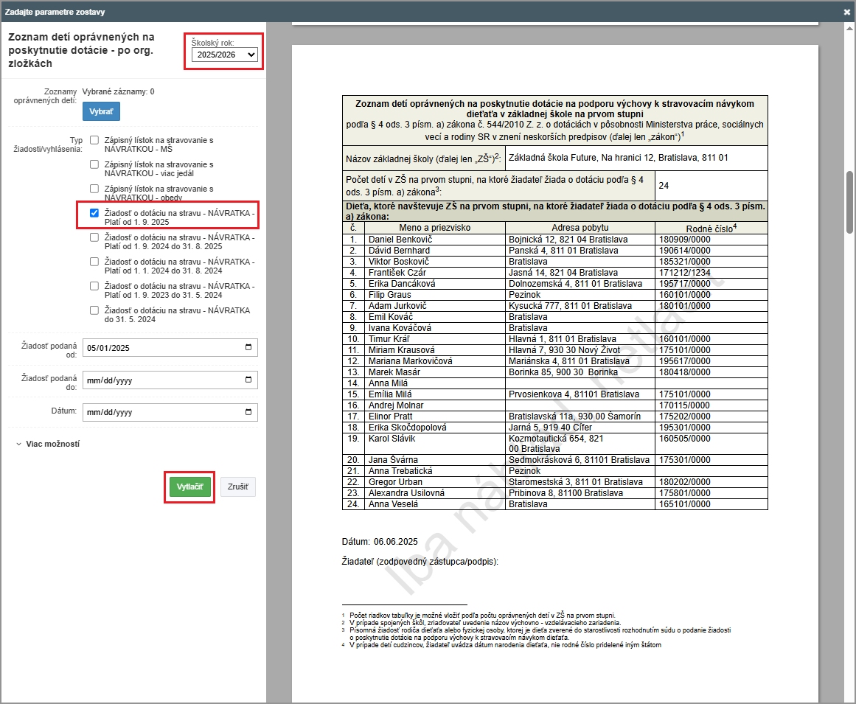856x704 pixels.
Task: Open the Školský rok dropdown
Action: click(224, 55)
